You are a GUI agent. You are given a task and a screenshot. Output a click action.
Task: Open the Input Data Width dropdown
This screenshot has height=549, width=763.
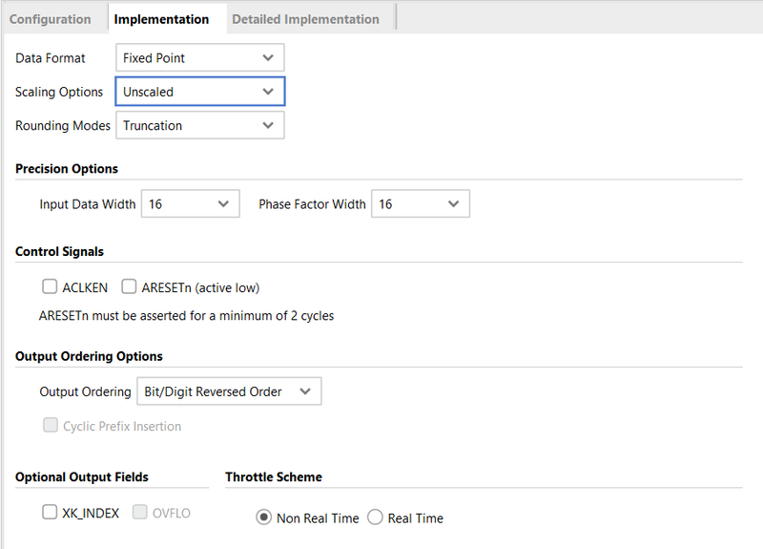coord(189,204)
